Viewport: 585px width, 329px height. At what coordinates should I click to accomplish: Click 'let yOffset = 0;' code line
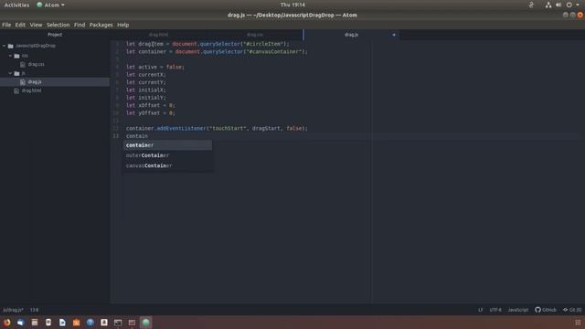click(150, 113)
